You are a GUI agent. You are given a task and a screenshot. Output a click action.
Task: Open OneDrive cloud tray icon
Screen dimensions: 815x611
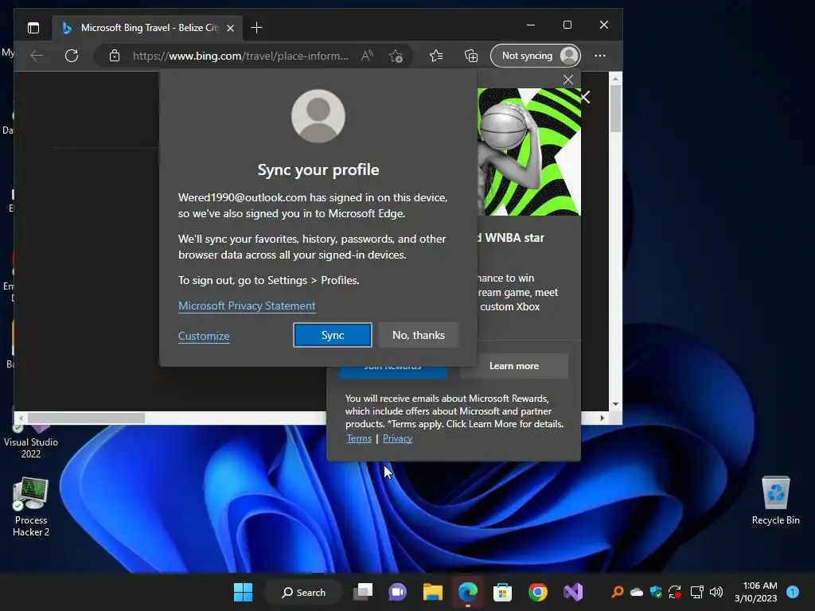click(x=637, y=592)
